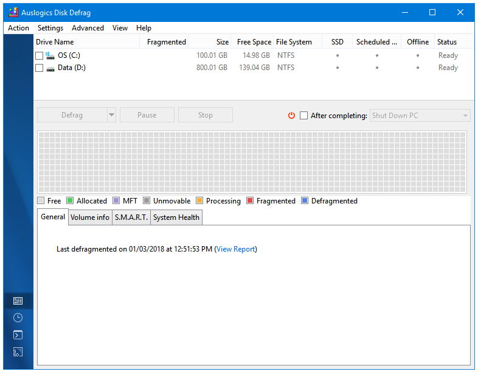Viewport: 478px width, 374px height.
Task: Click the Processing orange legend swatch
Action: click(x=199, y=200)
